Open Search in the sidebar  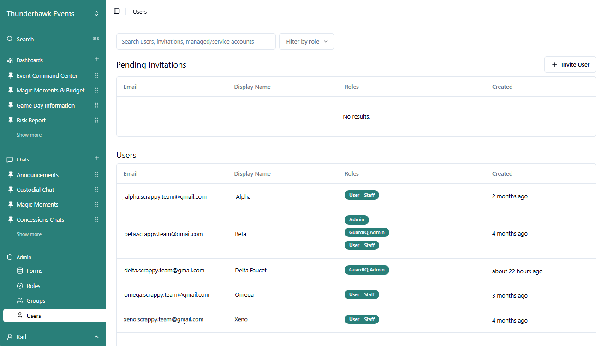tap(25, 40)
